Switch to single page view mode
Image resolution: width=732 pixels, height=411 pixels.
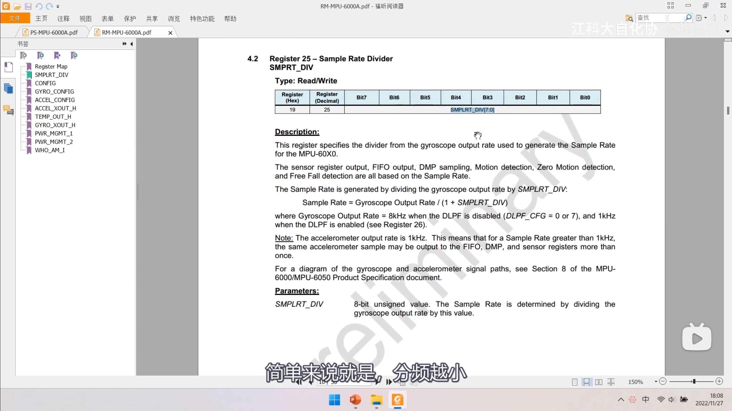(x=574, y=382)
